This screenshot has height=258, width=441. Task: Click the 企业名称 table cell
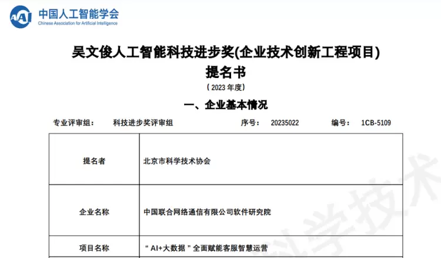[x=93, y=212]
